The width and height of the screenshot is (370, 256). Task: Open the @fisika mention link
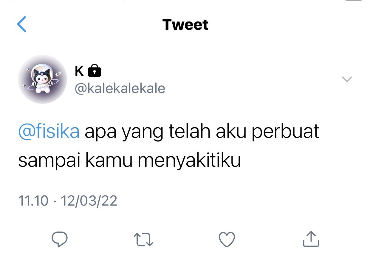click(49, 132)
